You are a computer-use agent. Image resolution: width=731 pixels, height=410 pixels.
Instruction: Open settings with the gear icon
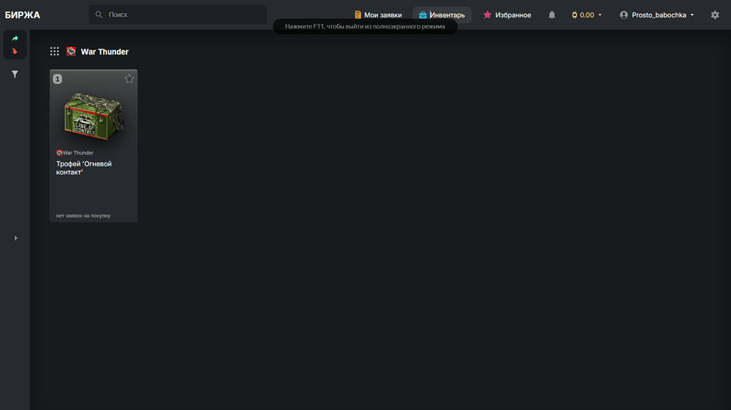point(715,15)
